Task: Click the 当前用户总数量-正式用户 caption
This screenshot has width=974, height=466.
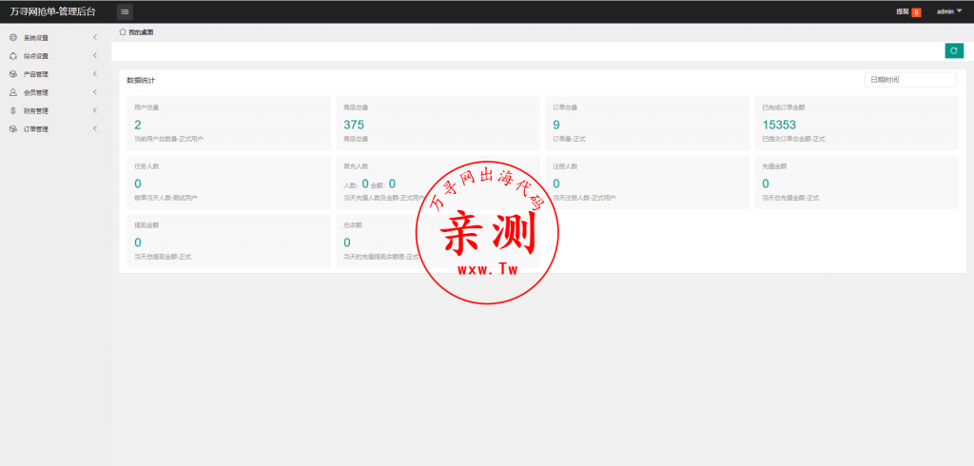Action: pyautogui.click(x=169, y=139)
